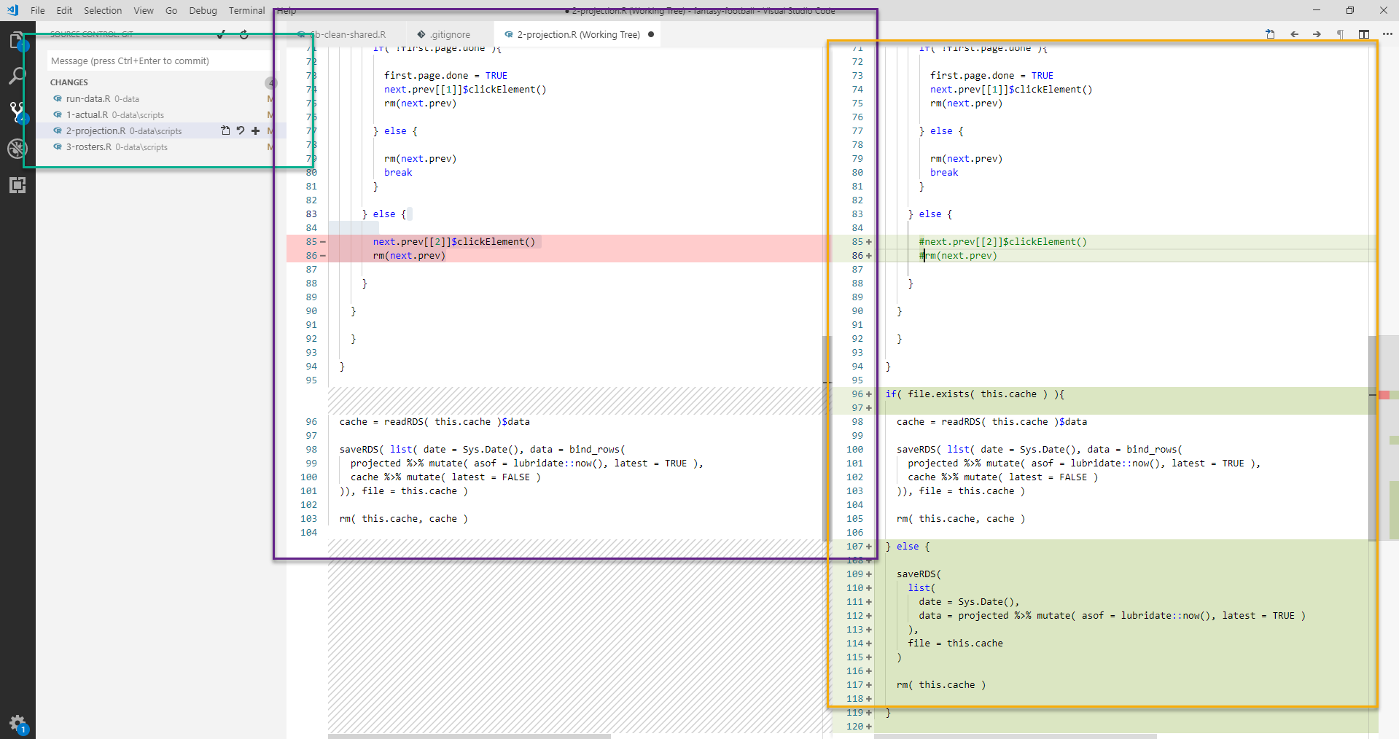1399x739 pixels.
Task: Collapse the CHANGES section header
Action: [x=69, y=82]
